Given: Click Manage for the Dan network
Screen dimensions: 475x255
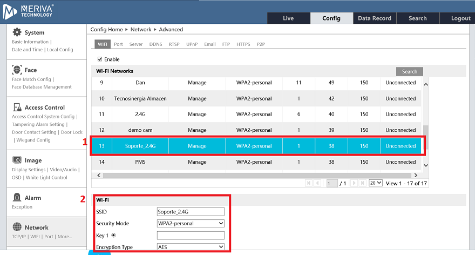Looking at the screenshot, I should (x=197, y=83).
